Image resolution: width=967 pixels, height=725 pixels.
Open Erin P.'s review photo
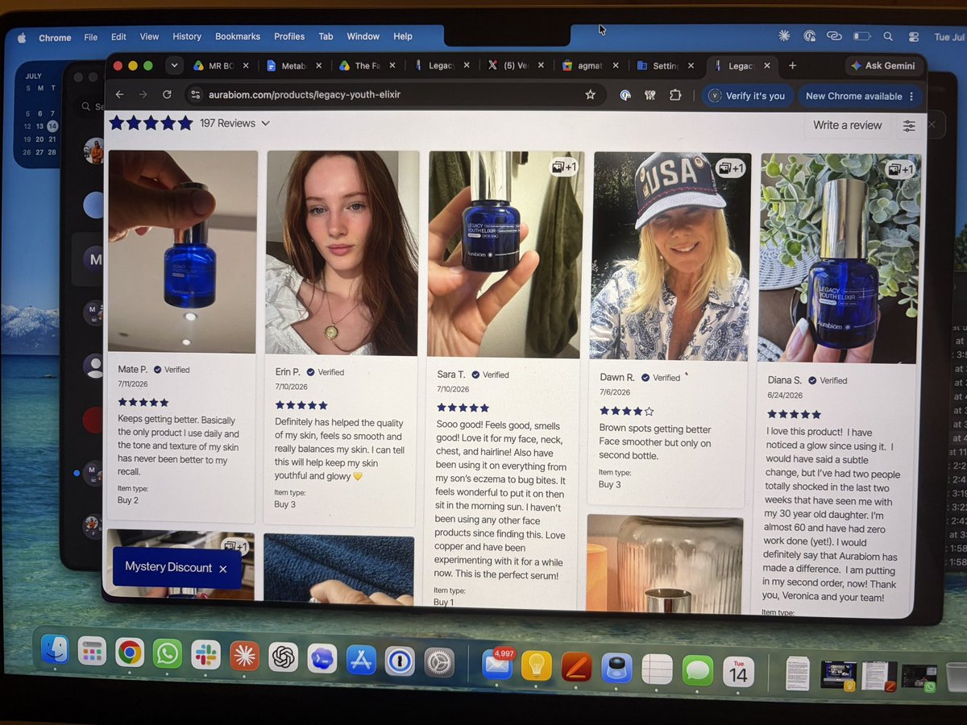[342, 252]
